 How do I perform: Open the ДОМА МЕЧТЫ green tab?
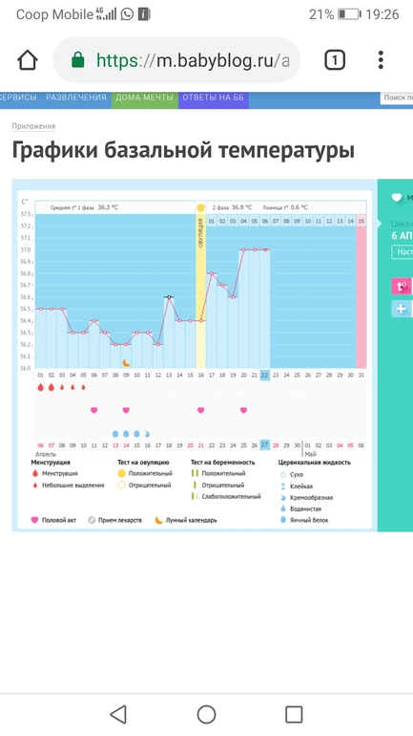point(144,97)
